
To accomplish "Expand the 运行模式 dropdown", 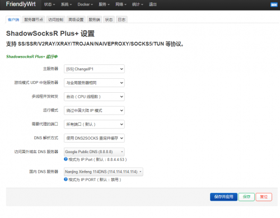I will (x=94, y=111).
